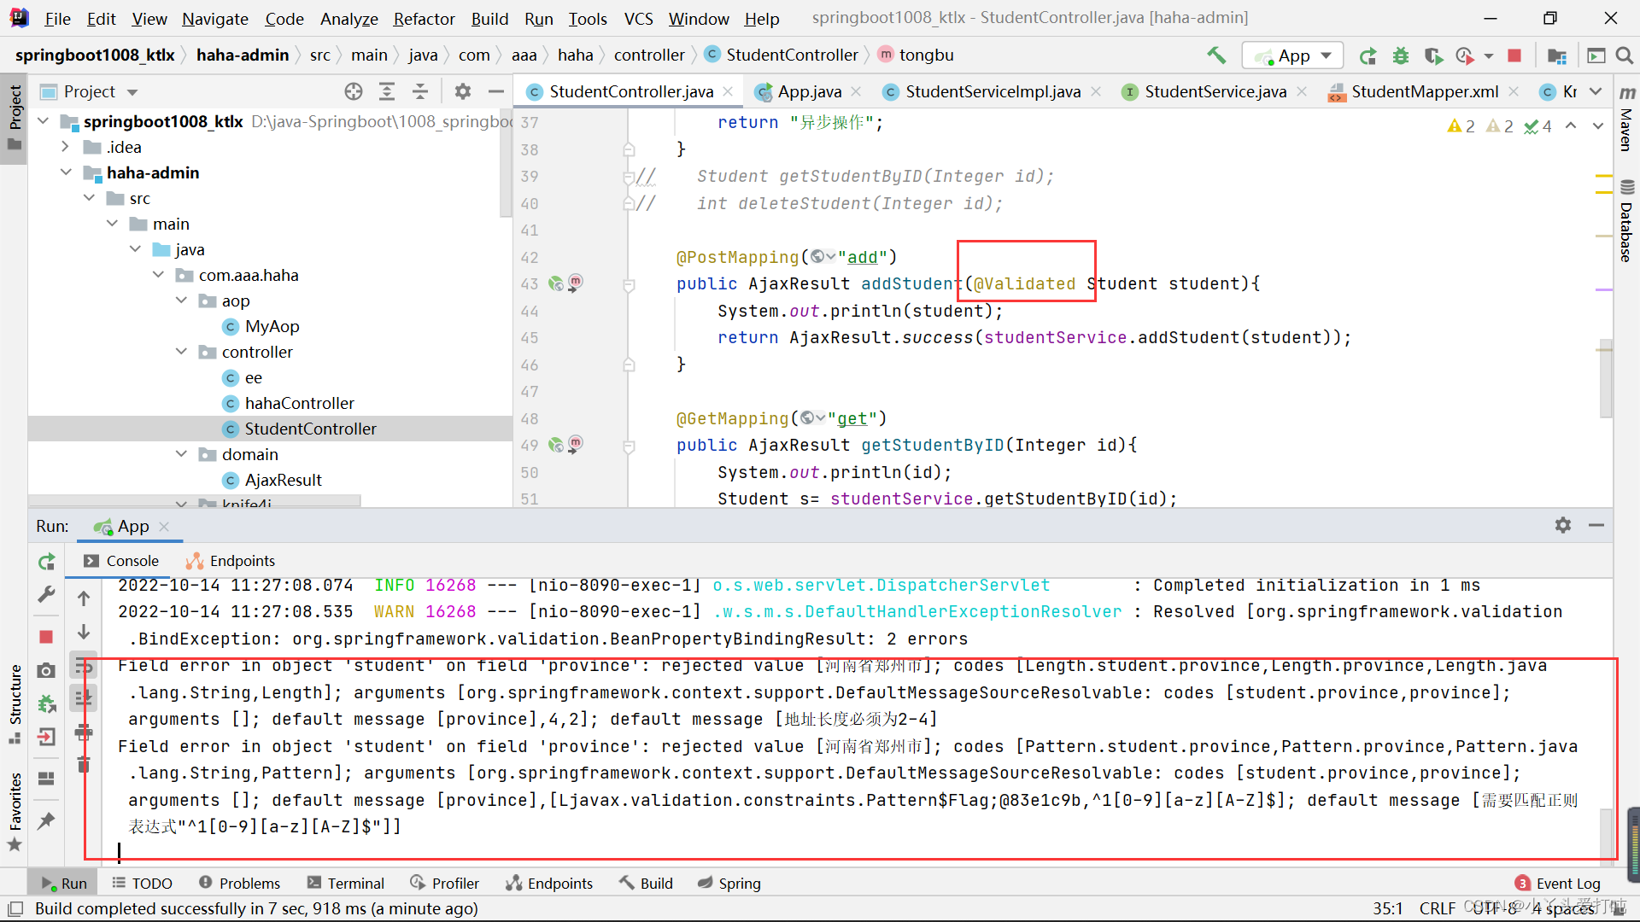Expand all in the Project panel
The image size is (1640, 922).
coord(387,91)
